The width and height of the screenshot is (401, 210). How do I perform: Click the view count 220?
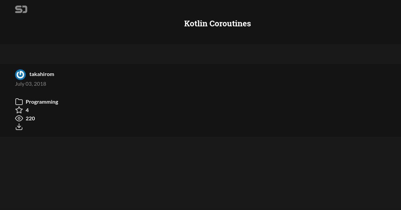30,118
